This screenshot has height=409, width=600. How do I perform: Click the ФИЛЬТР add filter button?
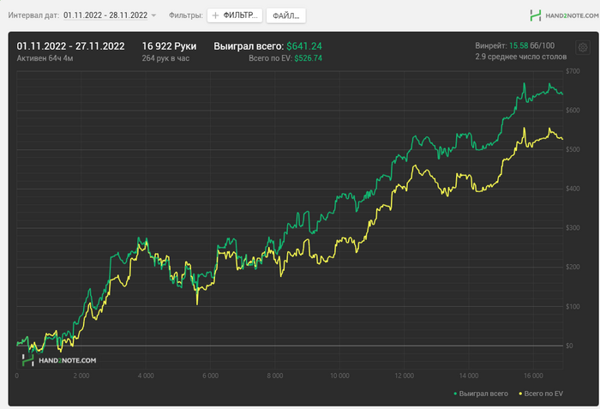click(234, 15)
